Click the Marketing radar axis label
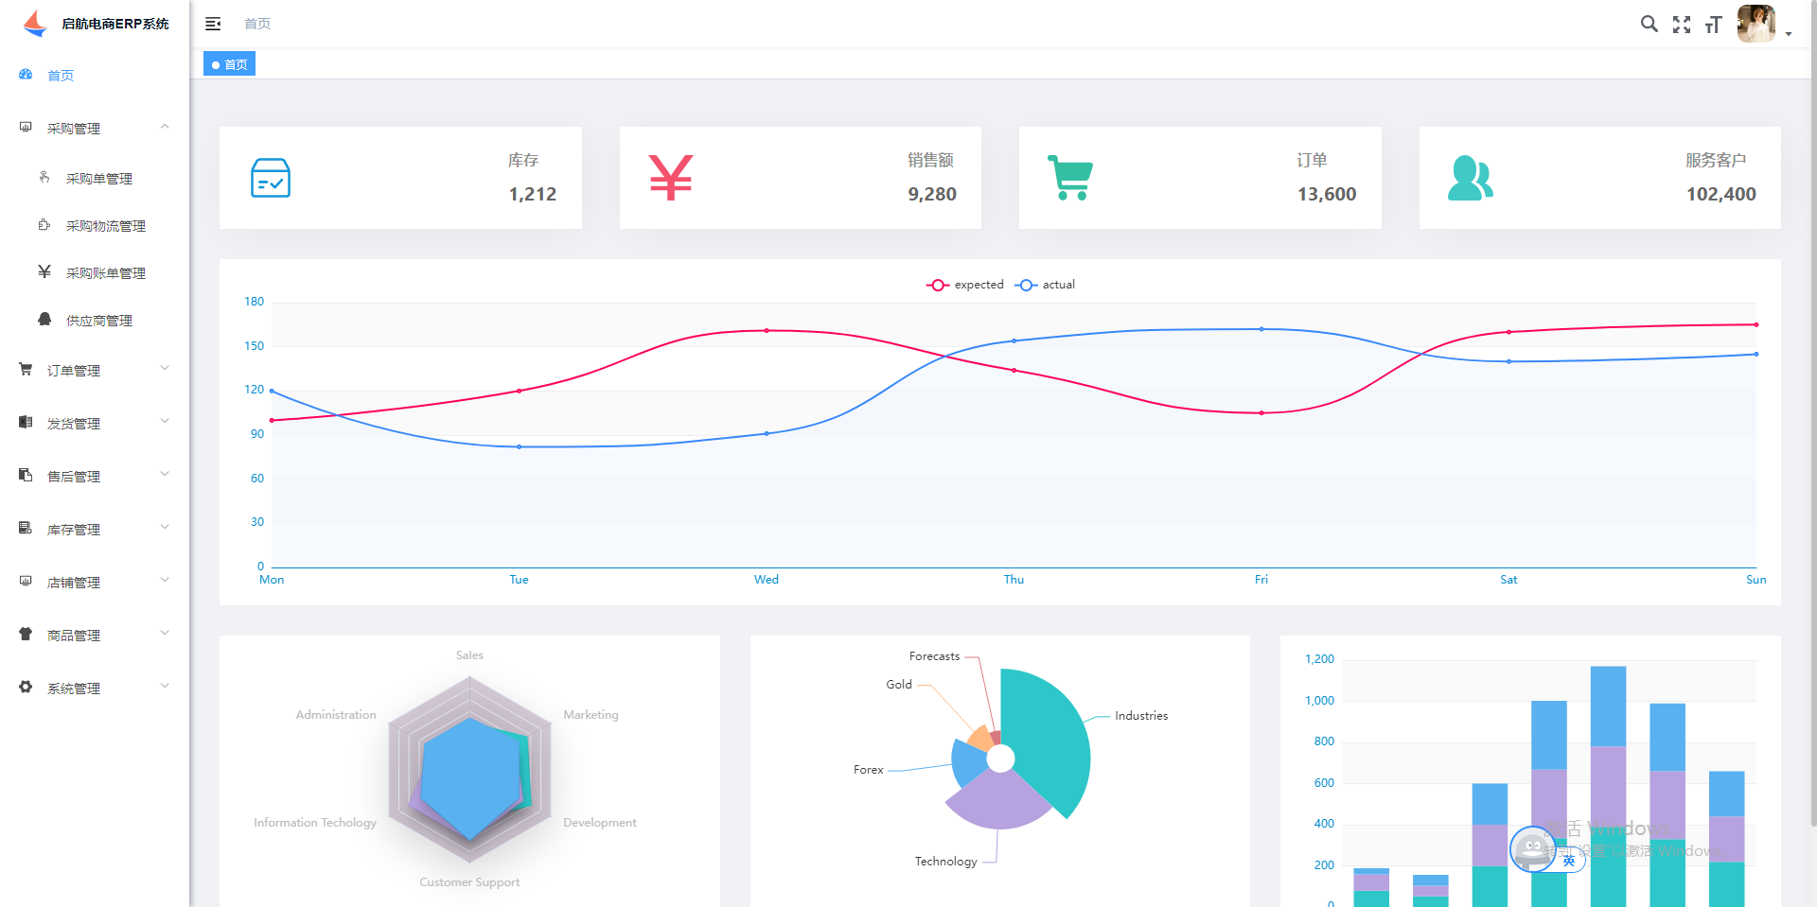This screenshot has width=1817, height=907. [591, 715]
